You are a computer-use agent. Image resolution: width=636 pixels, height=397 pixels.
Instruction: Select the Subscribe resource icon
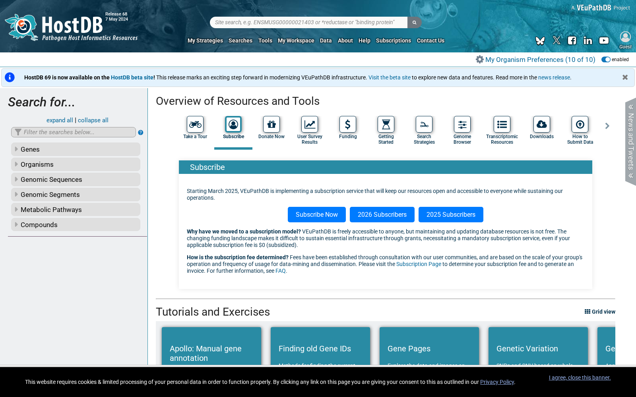[233, 124]
